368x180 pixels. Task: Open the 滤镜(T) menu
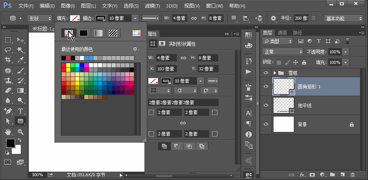coord(152,6)
